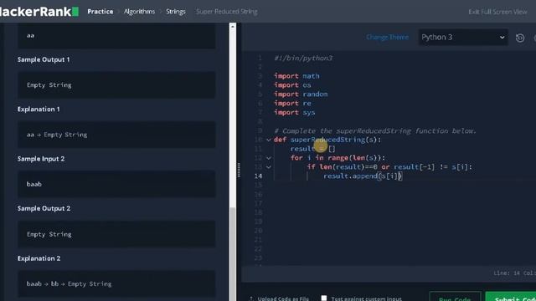Open the Strings breadcrumb
Viewport: 536px width, 301px height.
point(176,12)
